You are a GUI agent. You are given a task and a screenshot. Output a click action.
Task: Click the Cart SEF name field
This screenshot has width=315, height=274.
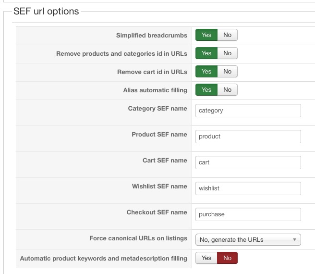(x=248, y=162)
